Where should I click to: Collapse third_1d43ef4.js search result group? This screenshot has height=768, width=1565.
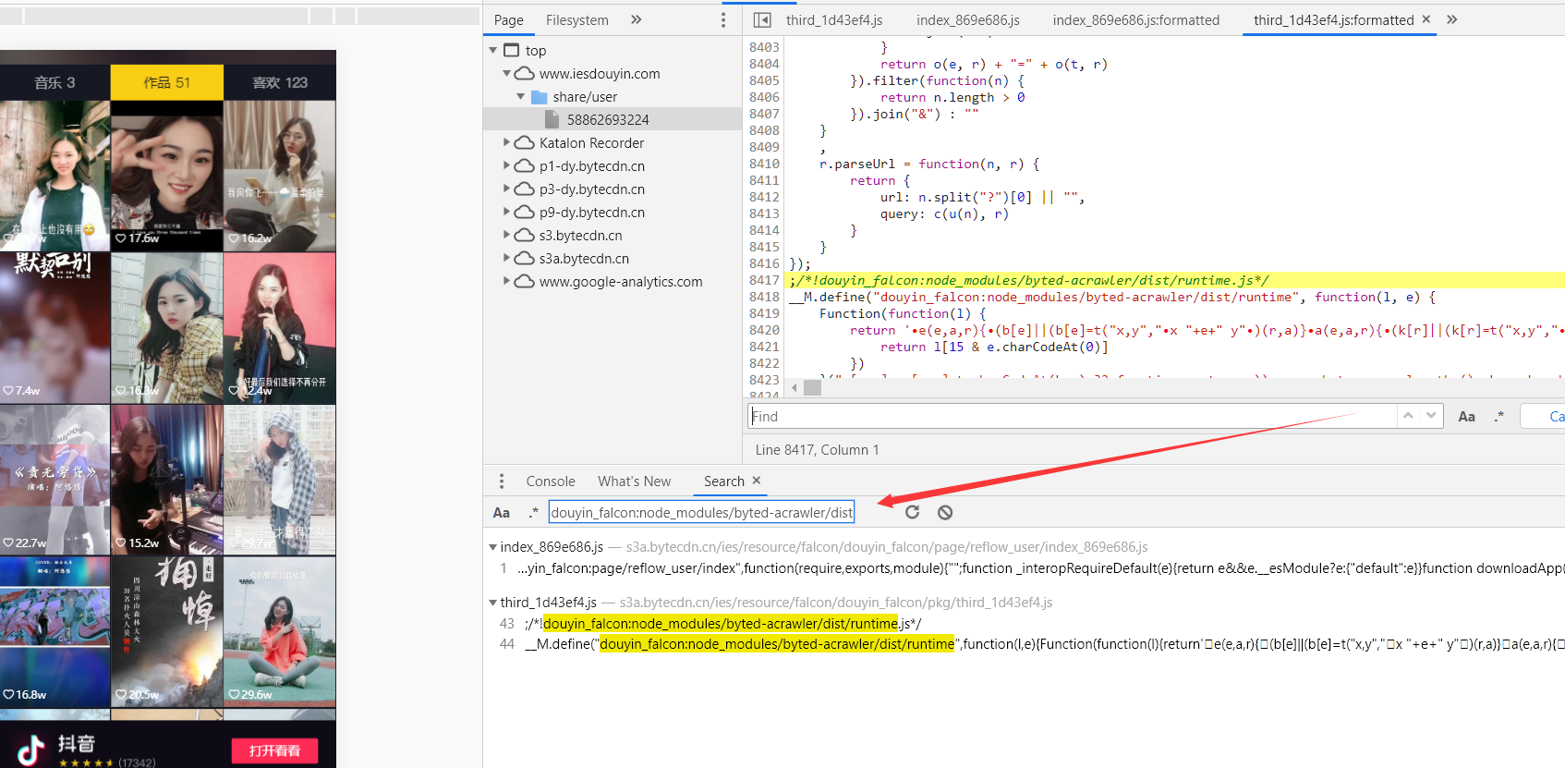pyautogui.click(x=492, y=603)
